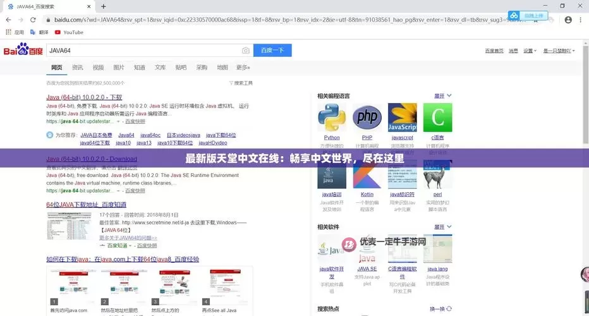Select the 网页 tab

click(57, 68)
